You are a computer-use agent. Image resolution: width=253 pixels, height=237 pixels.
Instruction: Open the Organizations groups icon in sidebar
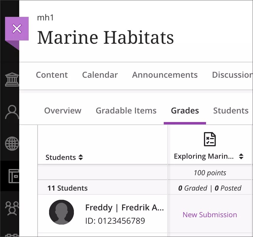(12, 208)
